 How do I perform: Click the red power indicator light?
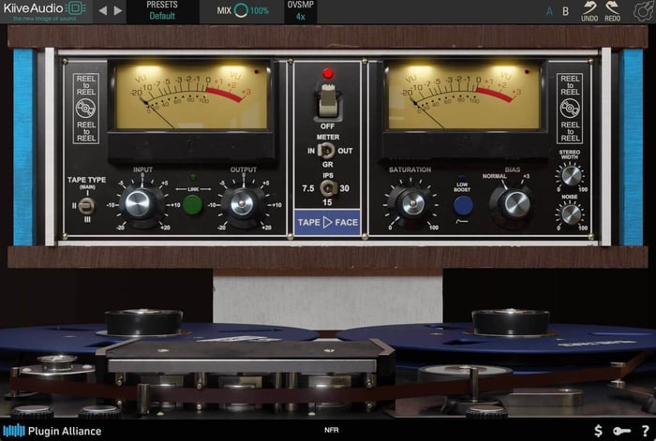328,74
